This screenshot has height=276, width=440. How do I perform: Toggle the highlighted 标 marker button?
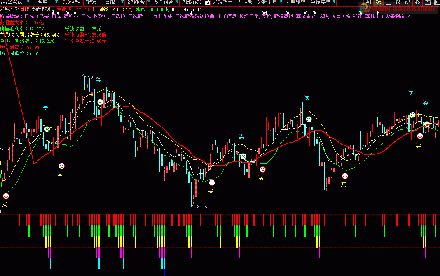tap(378, 2)
